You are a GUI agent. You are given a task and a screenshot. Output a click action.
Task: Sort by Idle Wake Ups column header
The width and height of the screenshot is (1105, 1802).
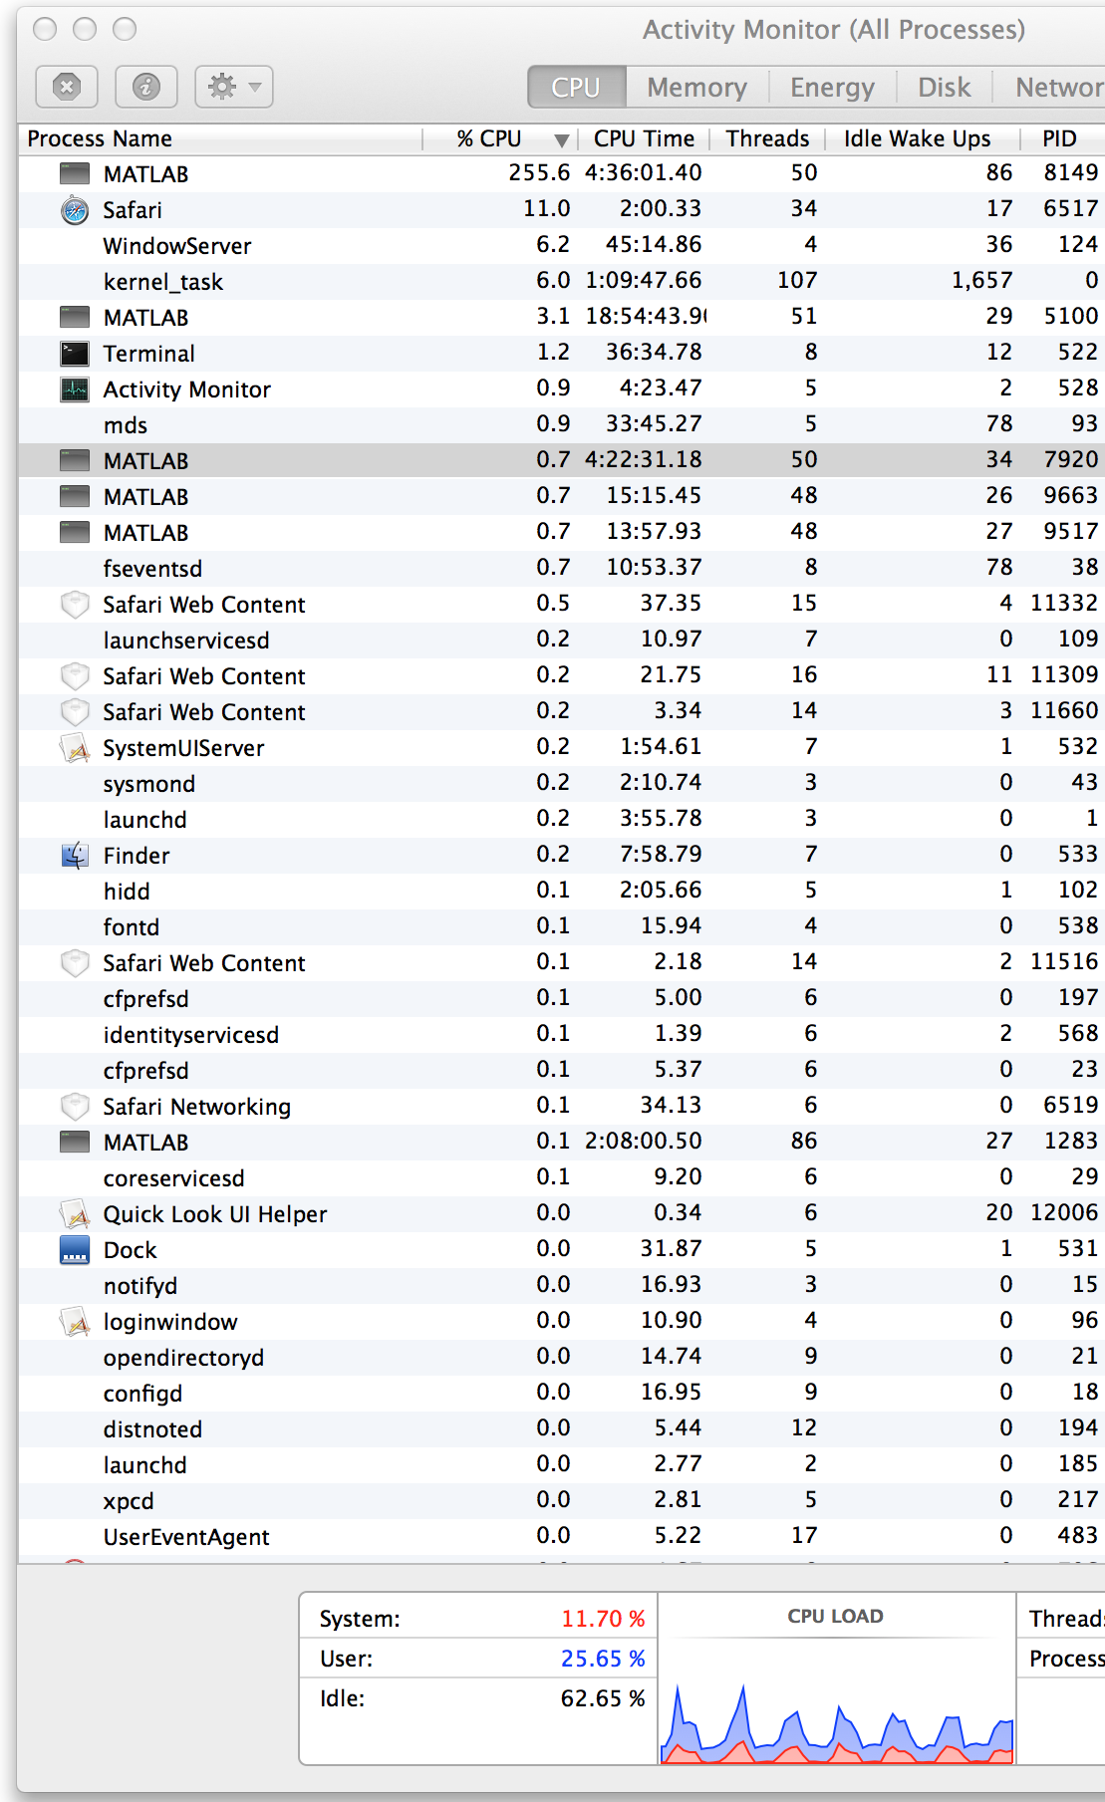[917, 138]
